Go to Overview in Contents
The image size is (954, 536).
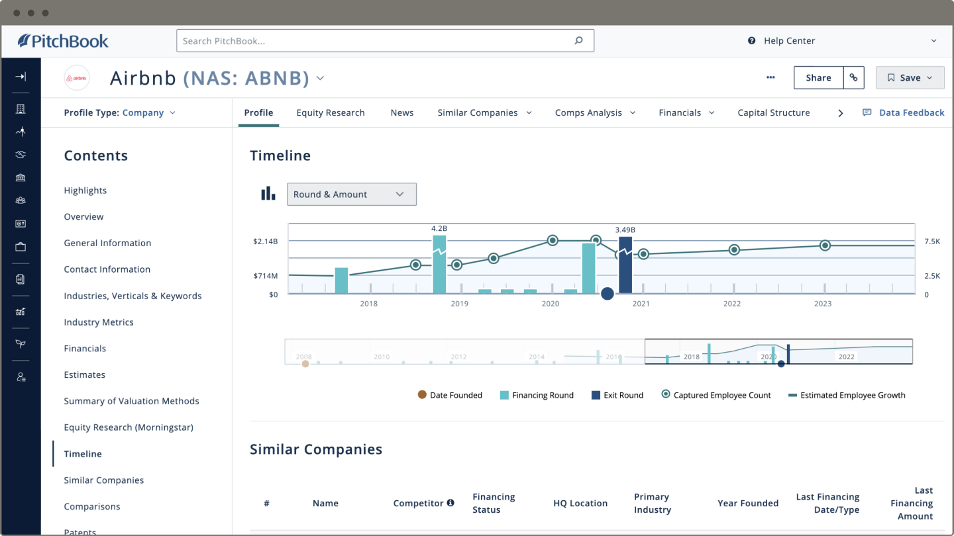(x=83, y=216)
